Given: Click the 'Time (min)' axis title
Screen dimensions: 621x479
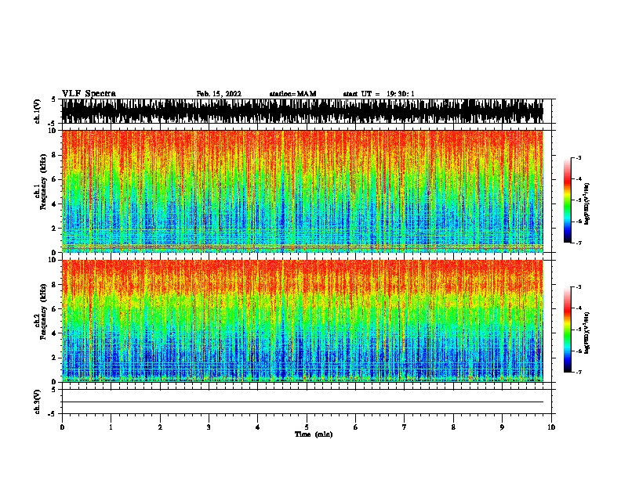Looking at the screenshot, I should click(314, 434).
